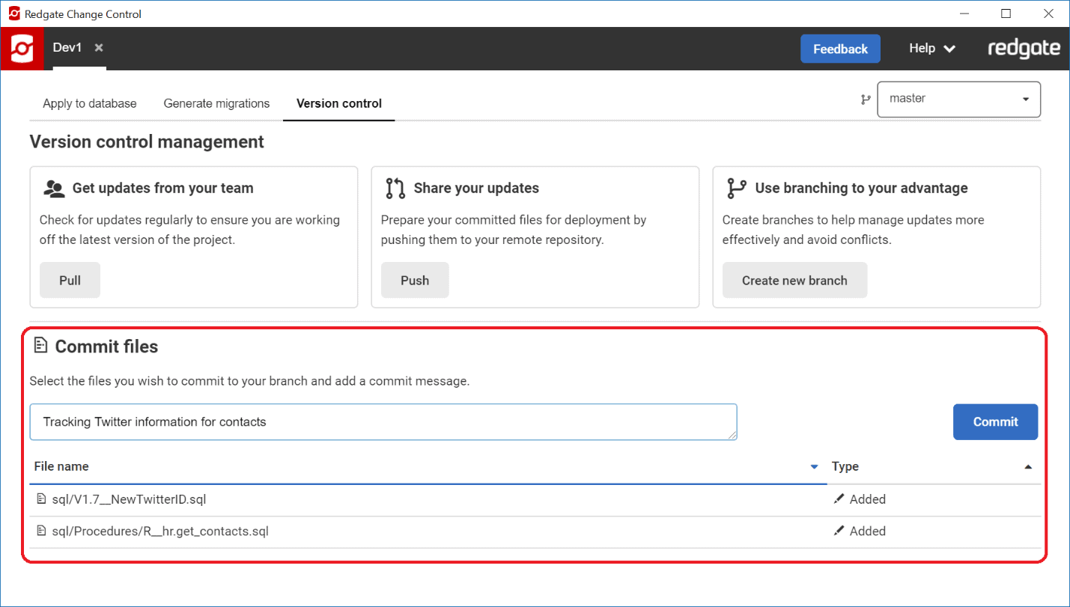Click the branching icon beside Use branching
Screen dimensions: 1070x607
point(736,189)
